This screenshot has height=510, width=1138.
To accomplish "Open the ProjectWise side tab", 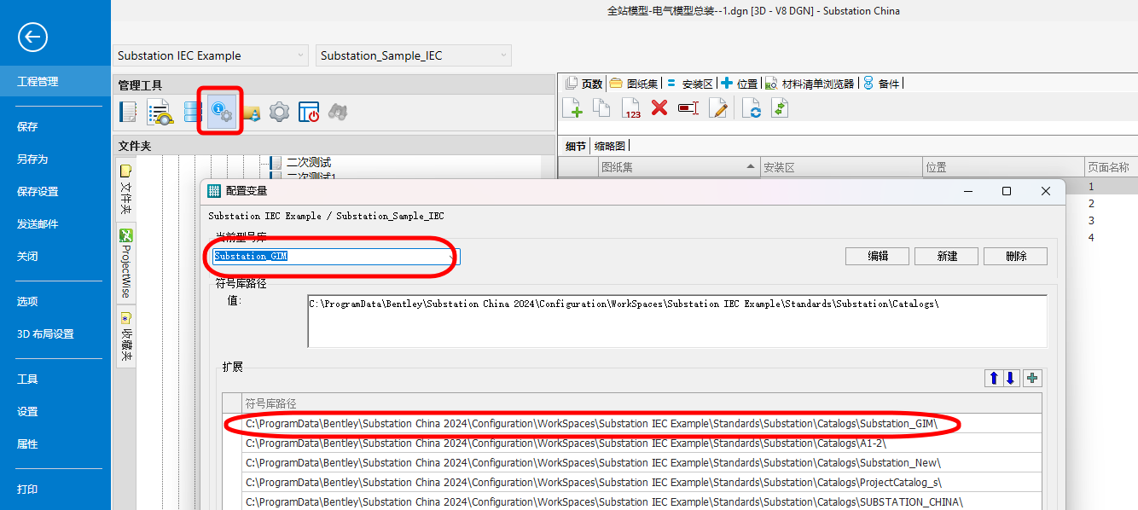I will (x=125, y=264).
